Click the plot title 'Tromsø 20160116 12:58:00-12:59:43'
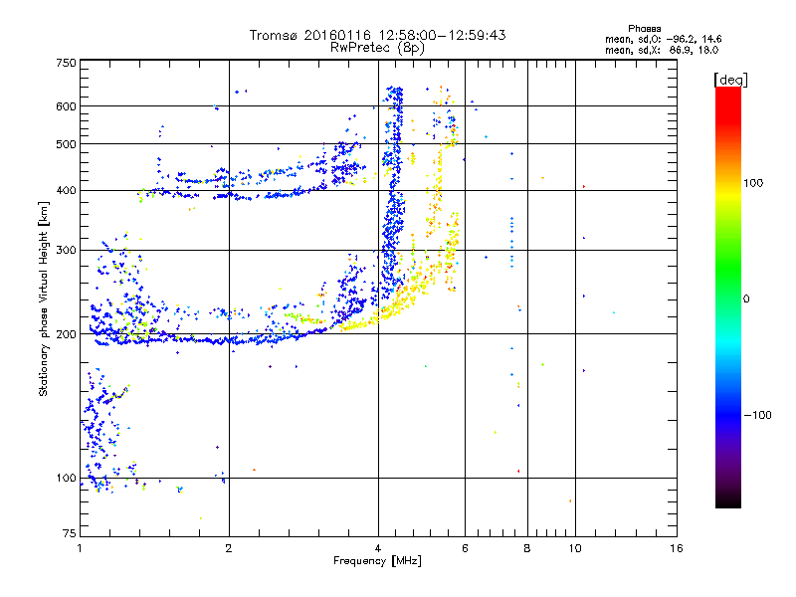This screenshot has width=796, height=597. click(x=377, y=35)
